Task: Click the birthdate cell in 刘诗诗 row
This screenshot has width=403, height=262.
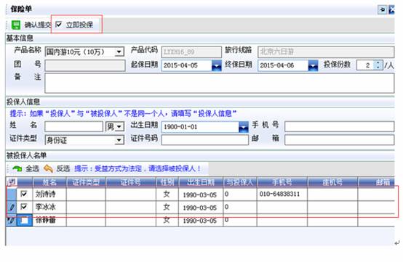Action: click(200, 195)
